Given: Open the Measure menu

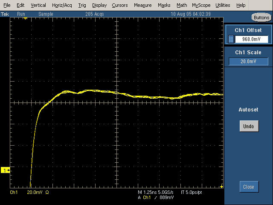Looking at the screenshot, I should (x=142, y=5).
